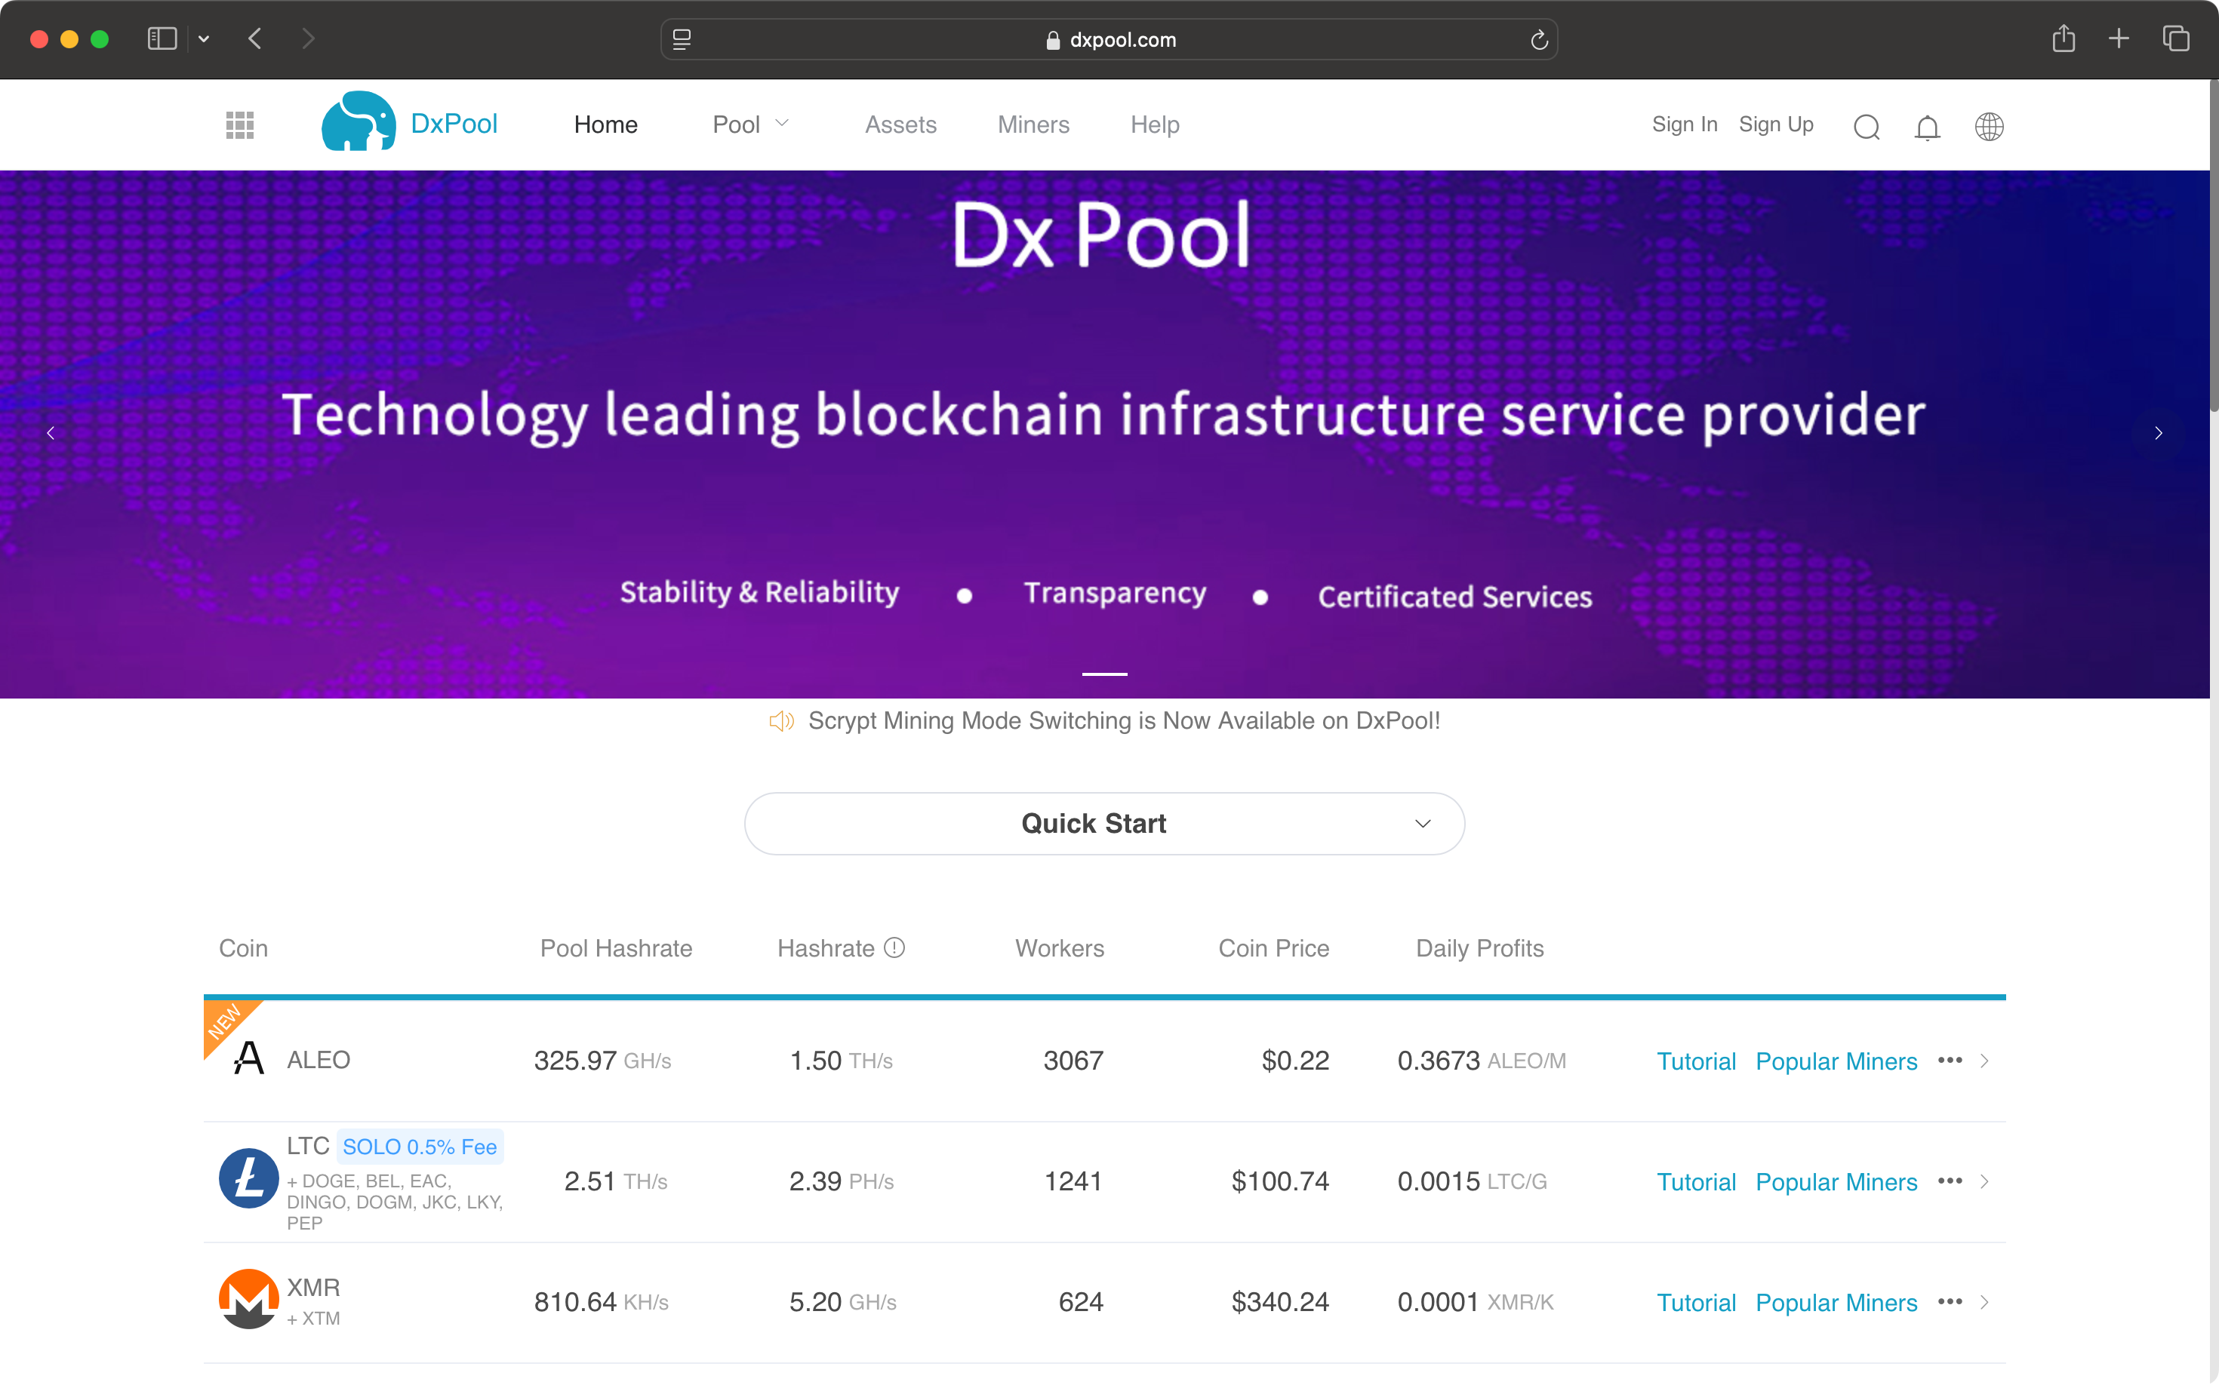Open the Miners page
The image size is (2219, 1385).
pyautogui.click(x=1033, y=124)
